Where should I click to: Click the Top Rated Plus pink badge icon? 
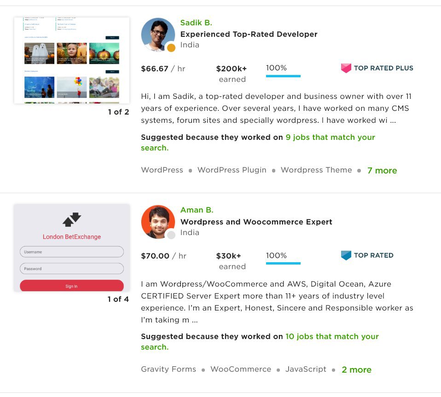coord(346,68)
